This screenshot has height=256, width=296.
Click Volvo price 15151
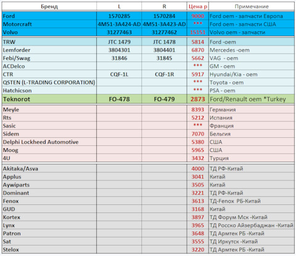[x=198, y=32]
